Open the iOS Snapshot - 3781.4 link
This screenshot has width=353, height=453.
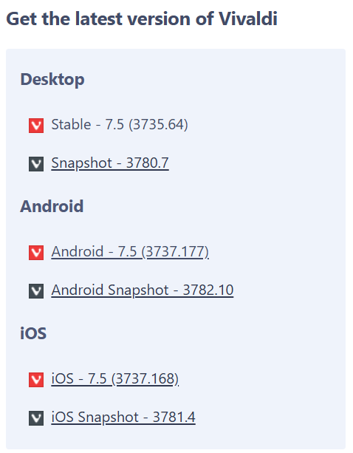[123, 418]
